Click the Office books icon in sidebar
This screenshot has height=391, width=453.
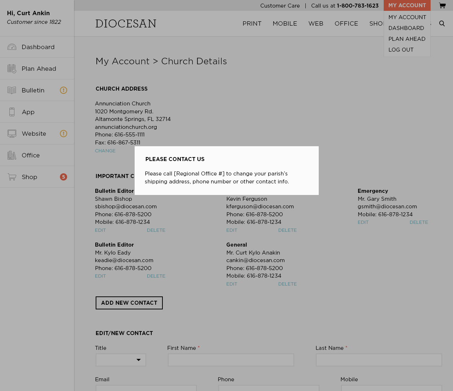point(12,155)
